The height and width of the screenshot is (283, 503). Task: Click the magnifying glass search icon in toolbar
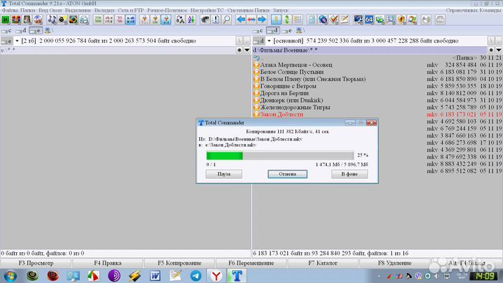click(x=226, y=20)
